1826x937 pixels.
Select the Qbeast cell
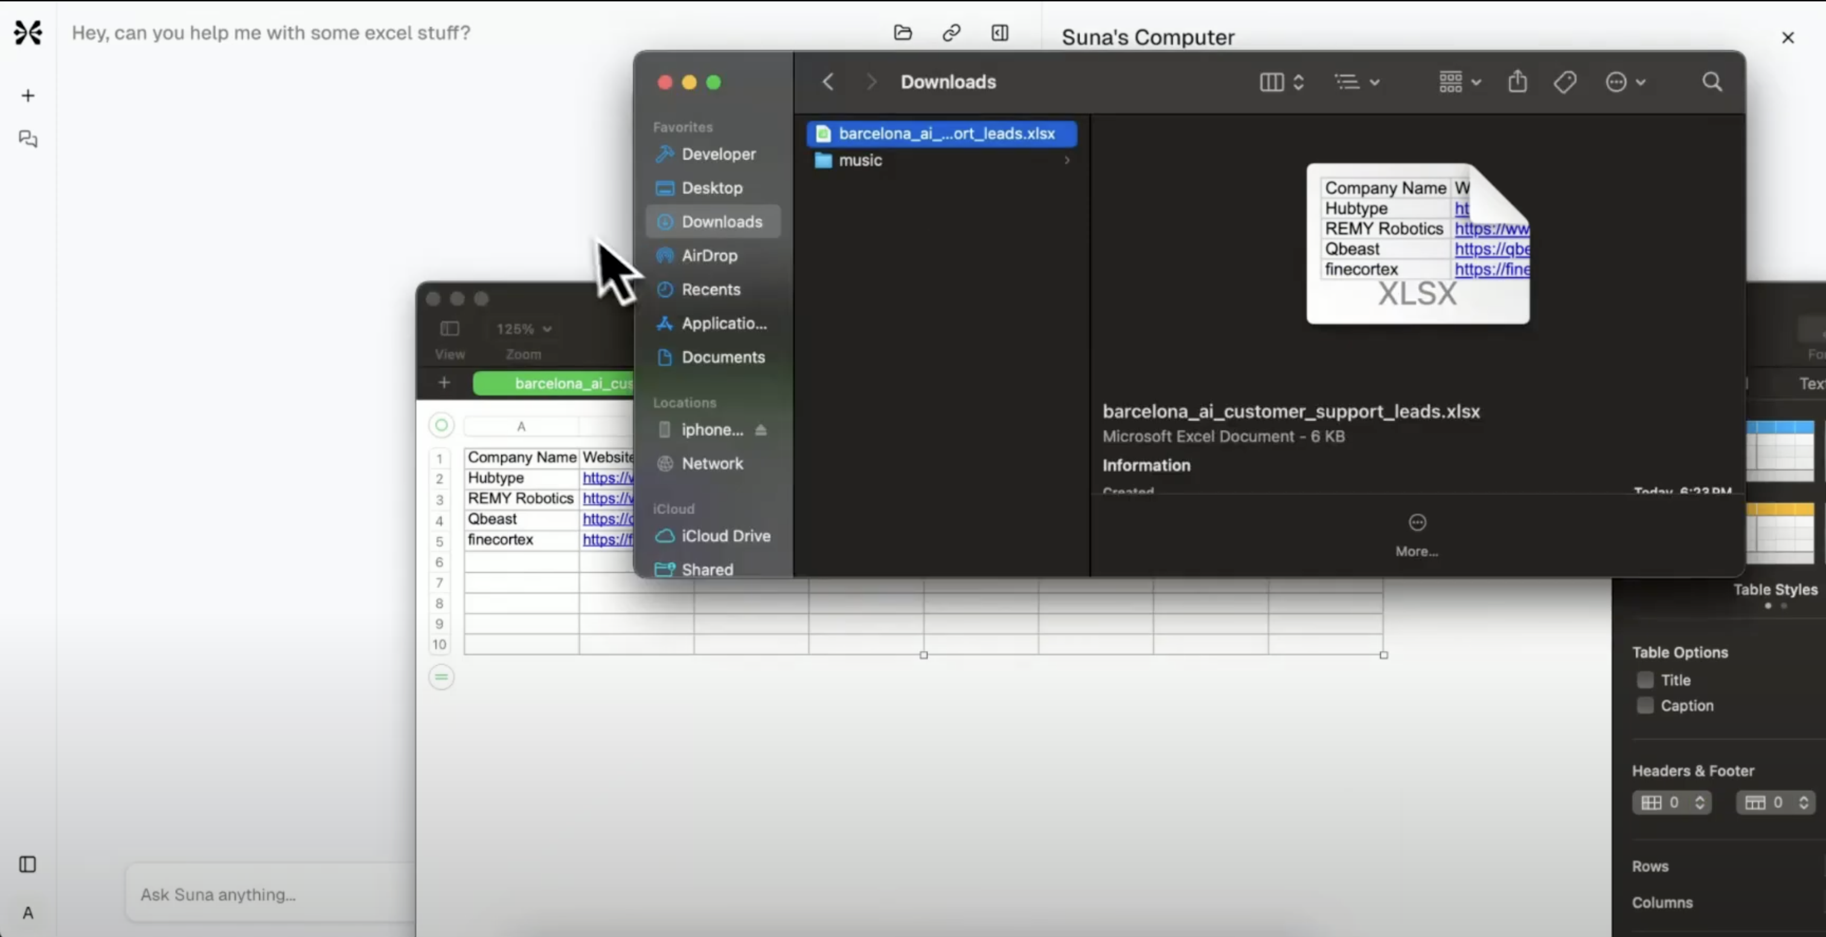[522, 519]
